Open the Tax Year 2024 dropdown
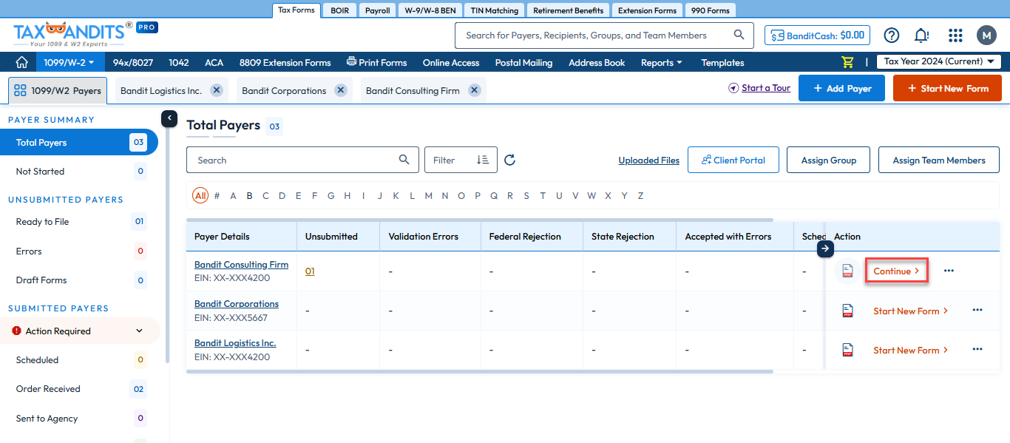1010x443 pixels. (938, 61)
